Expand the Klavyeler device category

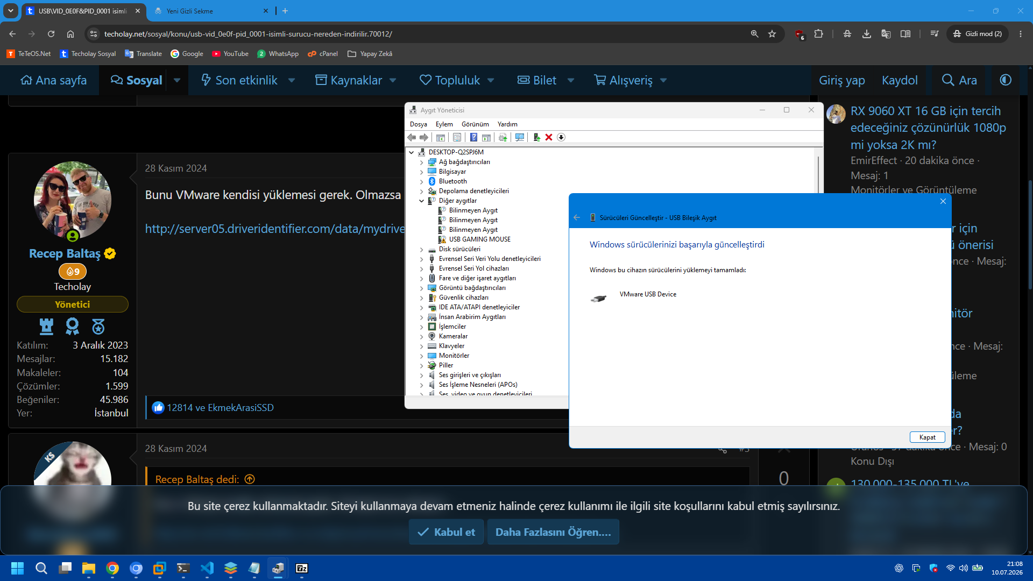click(x=421, y=346)
